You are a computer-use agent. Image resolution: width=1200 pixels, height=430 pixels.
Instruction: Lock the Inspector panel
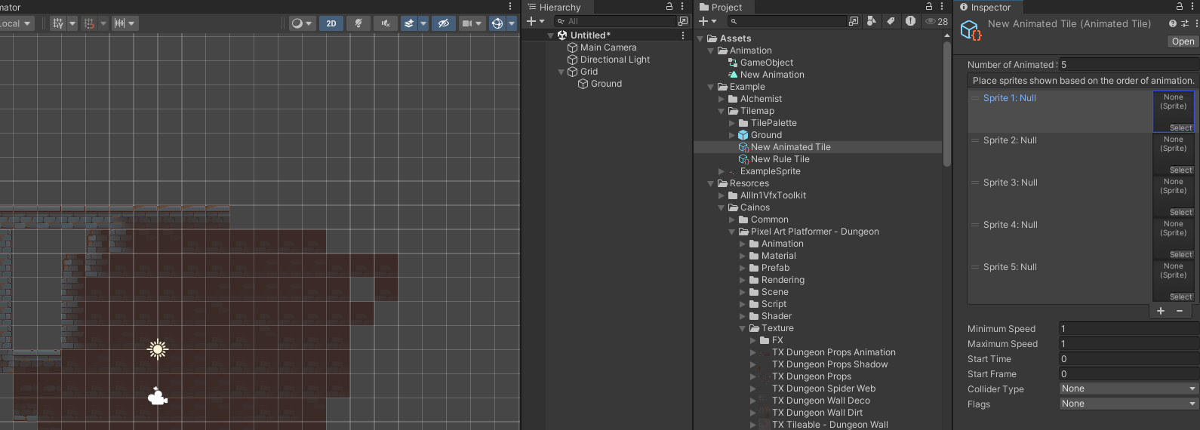1180,6
